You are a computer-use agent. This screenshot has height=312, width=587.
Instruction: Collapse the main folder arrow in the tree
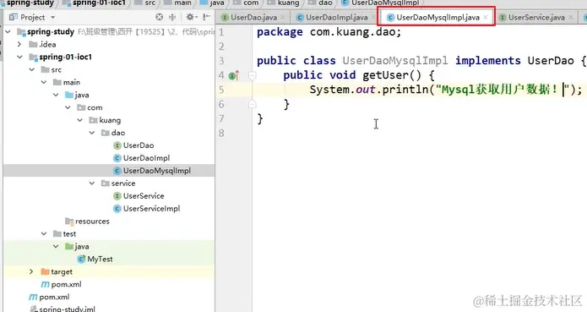[44, 82]
